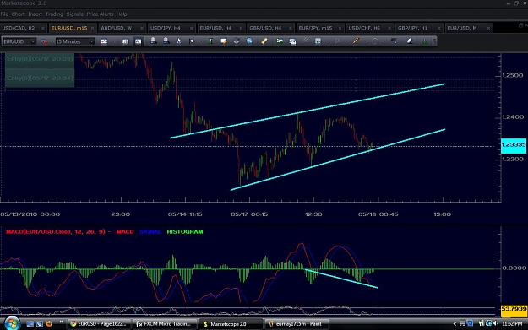
Task: Close the AUD/USD, W tab
Action: point(142,28)
